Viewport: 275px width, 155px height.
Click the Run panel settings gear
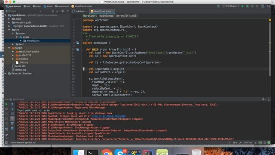[263, 99]
